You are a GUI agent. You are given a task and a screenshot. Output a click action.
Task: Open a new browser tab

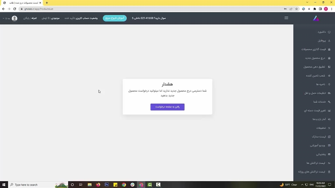click(x=47, y=3)
